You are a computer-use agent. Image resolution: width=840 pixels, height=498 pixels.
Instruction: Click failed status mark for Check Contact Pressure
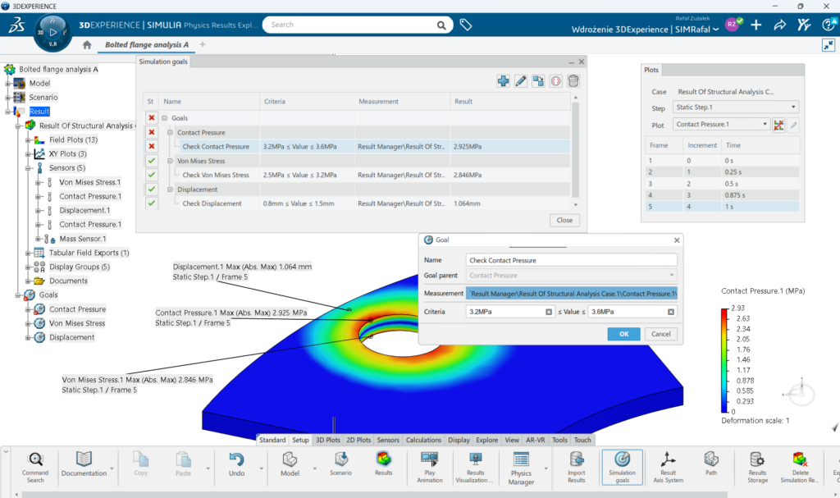pos(151,146)
